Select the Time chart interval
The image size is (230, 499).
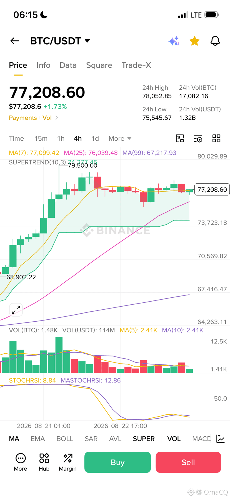point(16,138)
